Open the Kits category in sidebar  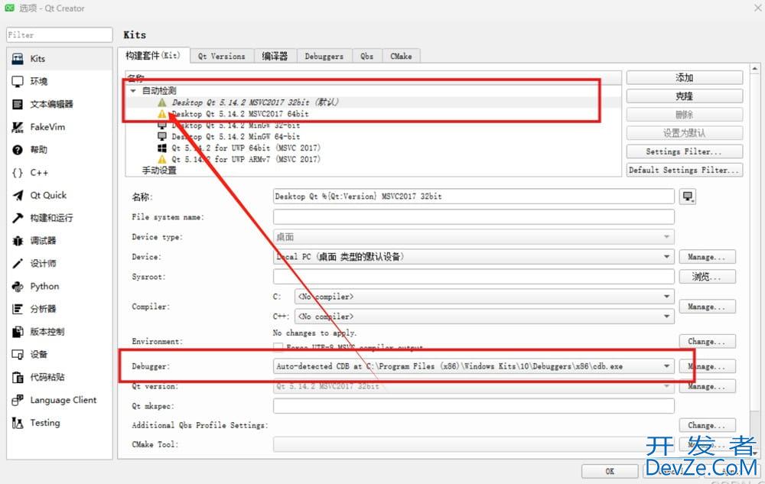(x=60, y=59)
